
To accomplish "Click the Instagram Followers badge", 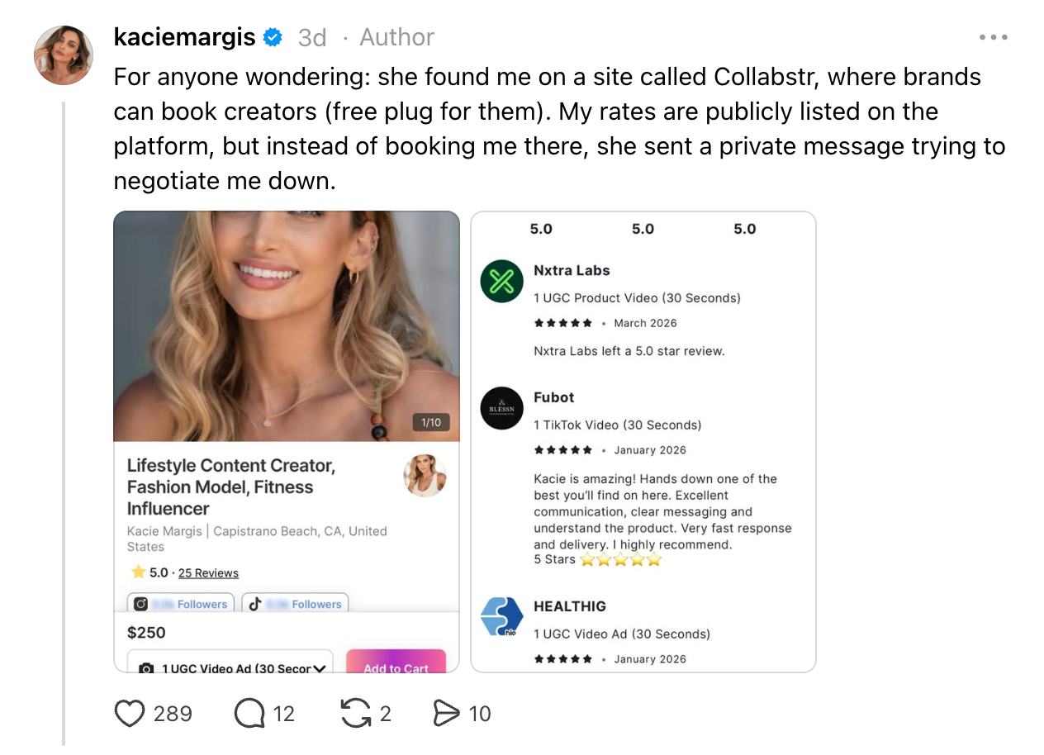I will coord(181,604).
